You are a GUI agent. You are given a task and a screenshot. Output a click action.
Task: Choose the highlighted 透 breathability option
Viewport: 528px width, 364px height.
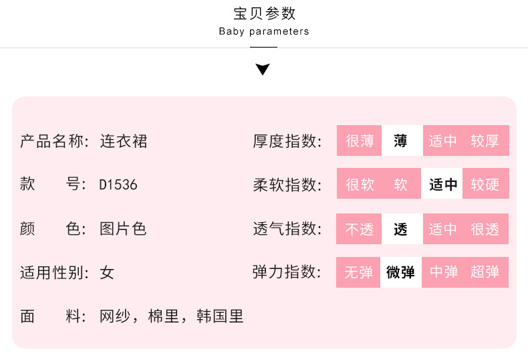click(x=401, y=230)
